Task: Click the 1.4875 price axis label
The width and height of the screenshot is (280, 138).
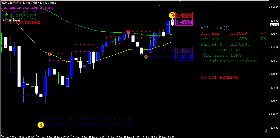Action: coord(275,34)
